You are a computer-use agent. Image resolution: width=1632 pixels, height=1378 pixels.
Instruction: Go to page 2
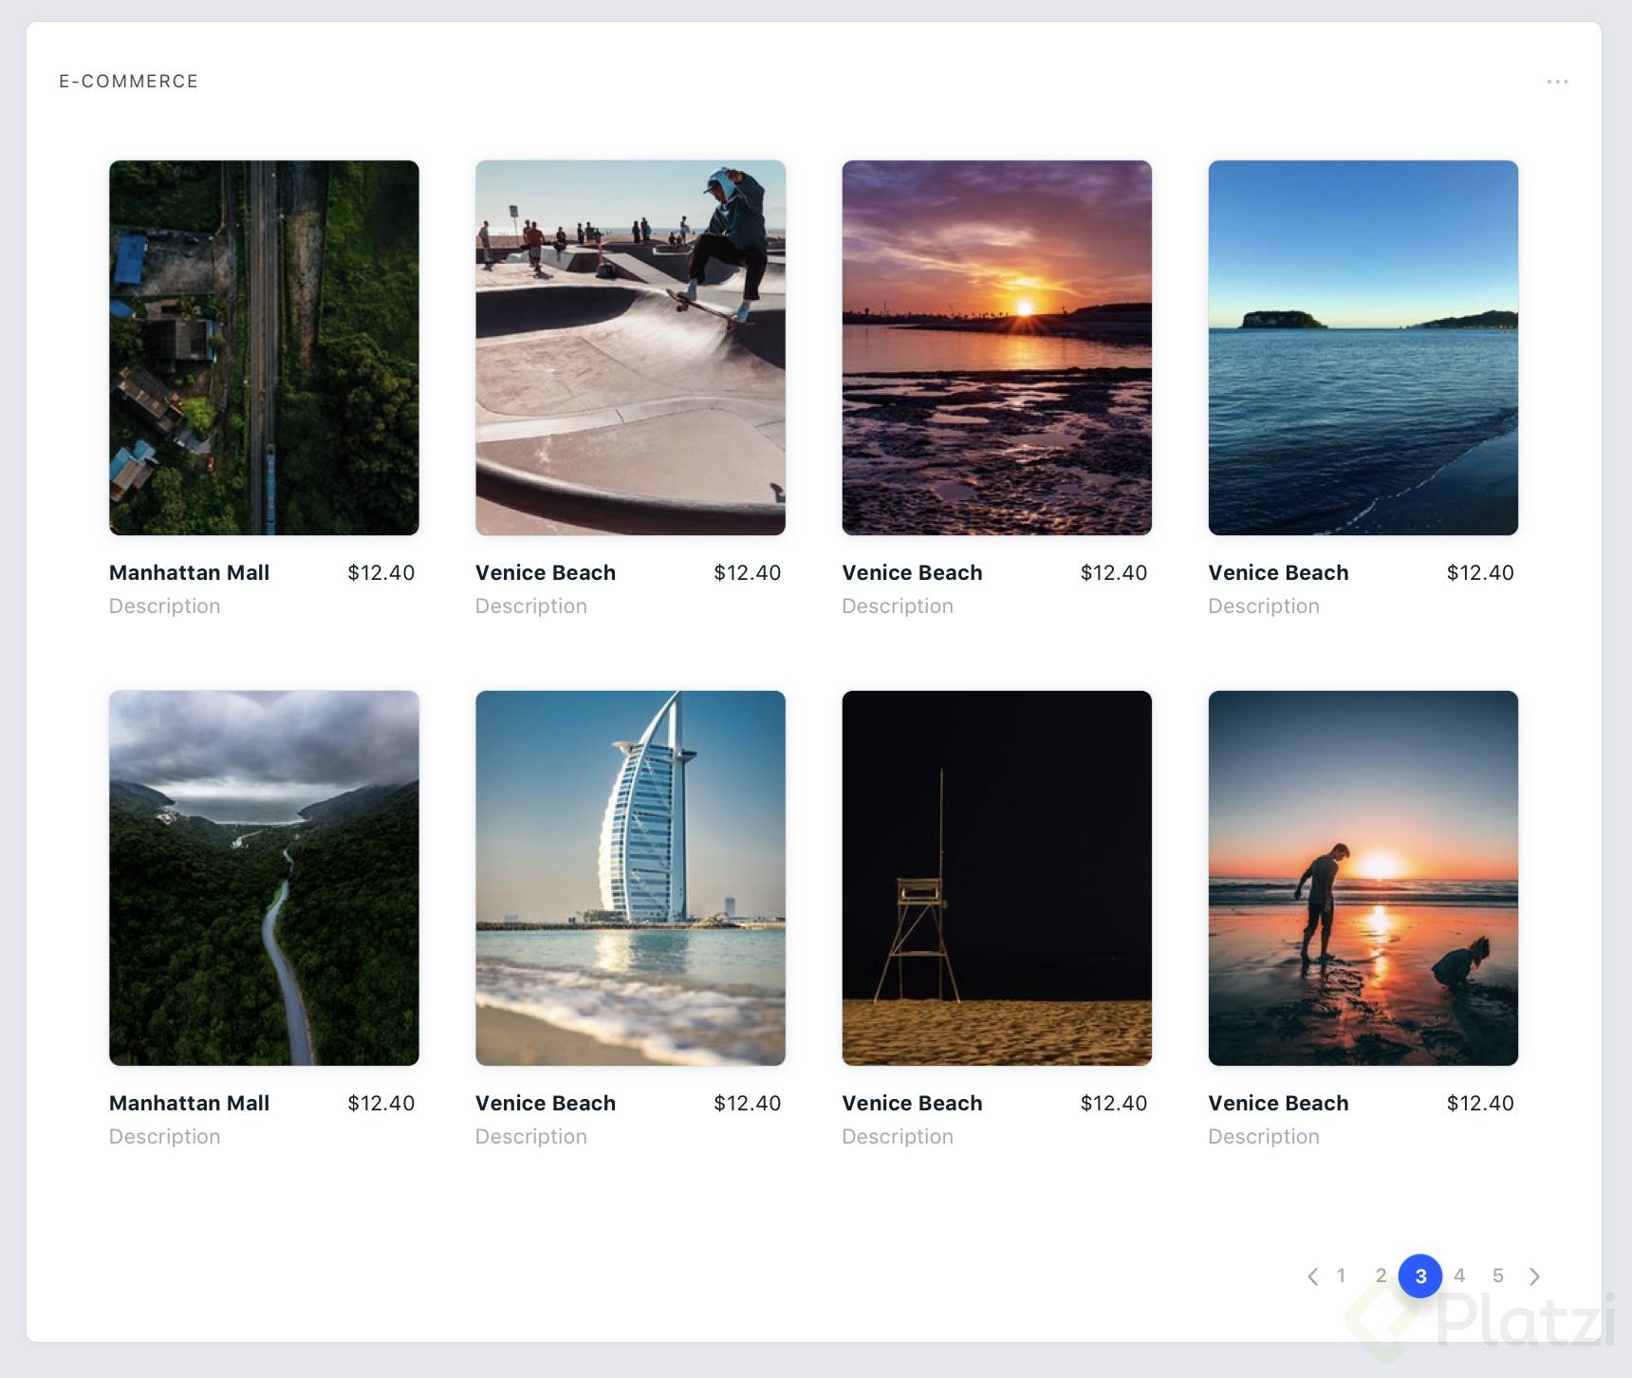(x=1381, y=1276)
